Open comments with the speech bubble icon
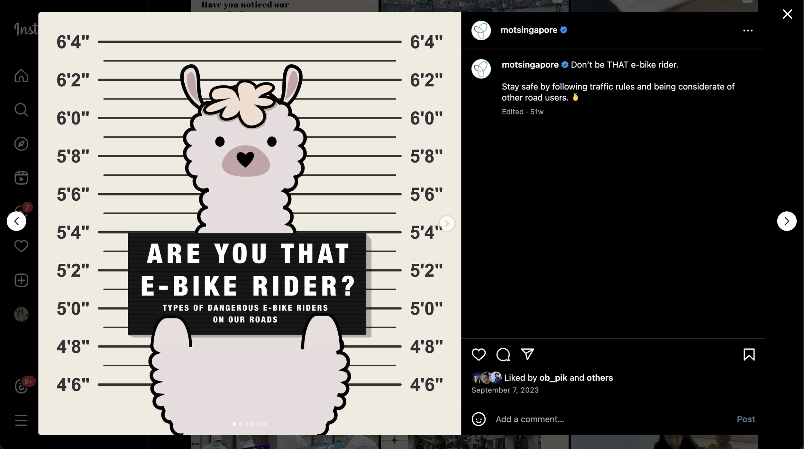 click(x=503, y=354)
